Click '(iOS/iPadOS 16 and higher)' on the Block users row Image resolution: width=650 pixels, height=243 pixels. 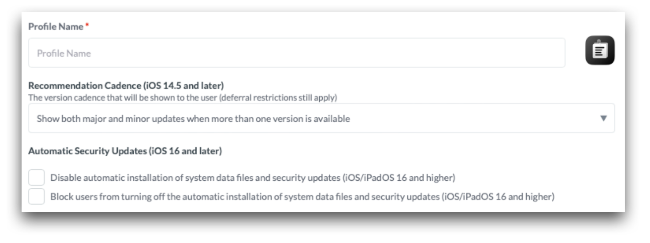click(x=498, y=197)
